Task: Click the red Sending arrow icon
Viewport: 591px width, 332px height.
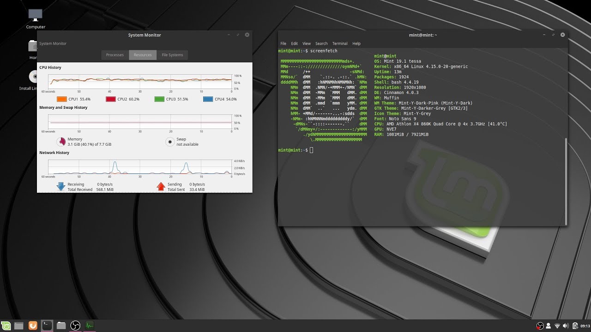Action: pyautogui.click(x=161, y=186)
